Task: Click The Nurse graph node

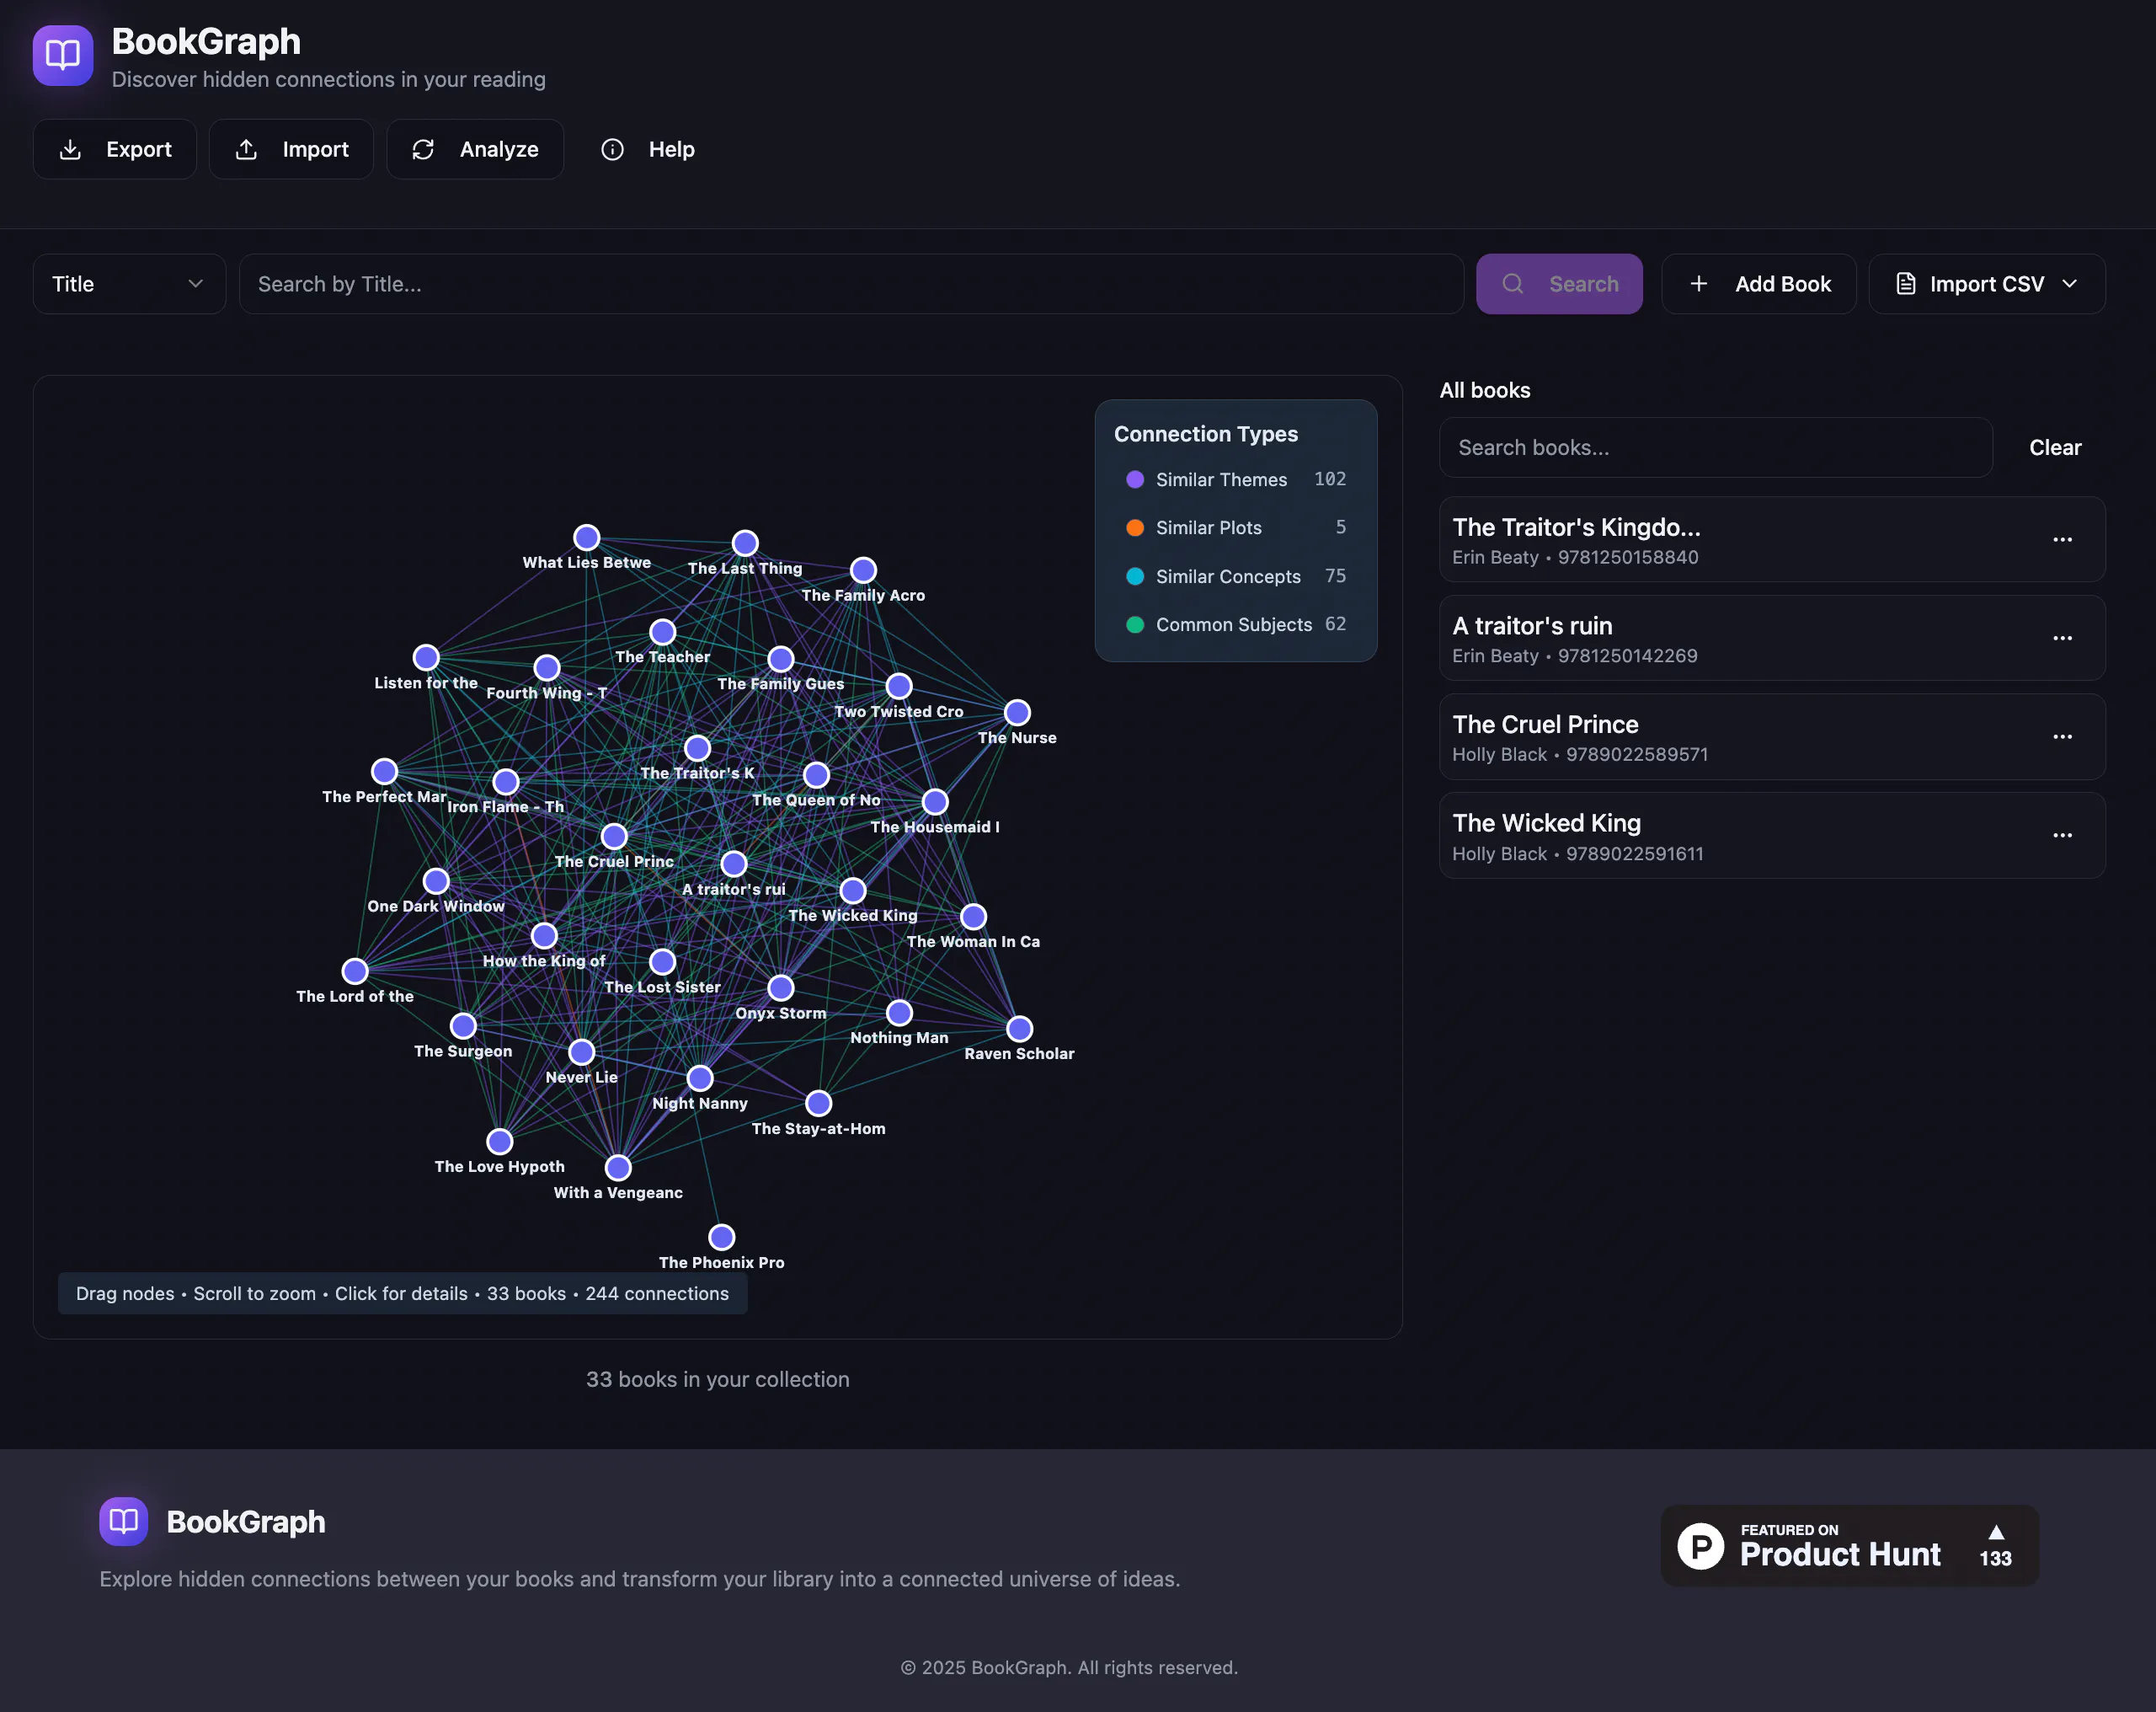Action: point(1017,713)
